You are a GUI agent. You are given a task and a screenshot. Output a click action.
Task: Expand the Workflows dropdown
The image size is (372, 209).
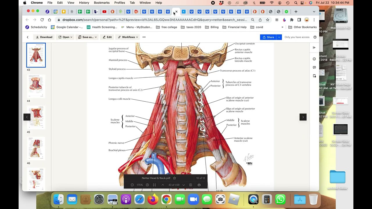click(x=128, y=37)
